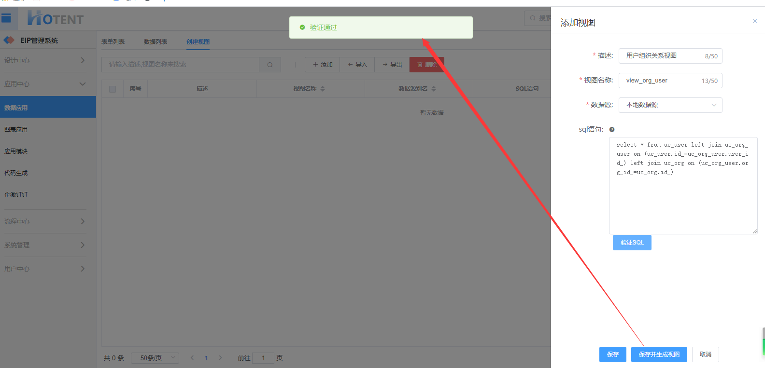
Task: Select 应用模块 in sidebar
Action: 48,151
